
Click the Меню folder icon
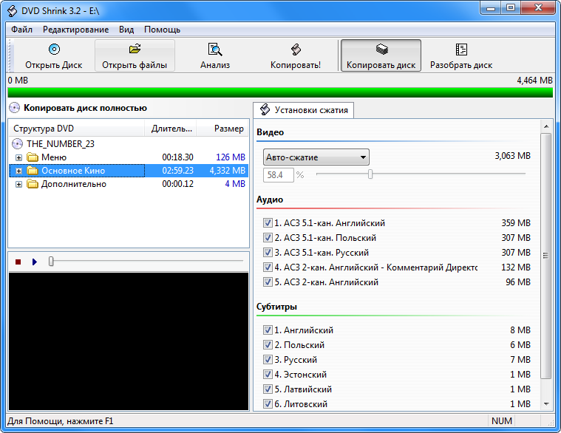(33, 157)
